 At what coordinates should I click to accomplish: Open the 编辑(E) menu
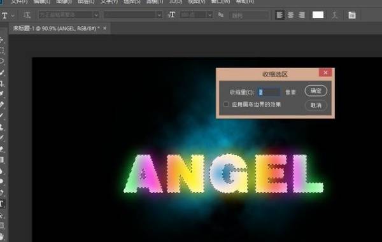point(41,2)
